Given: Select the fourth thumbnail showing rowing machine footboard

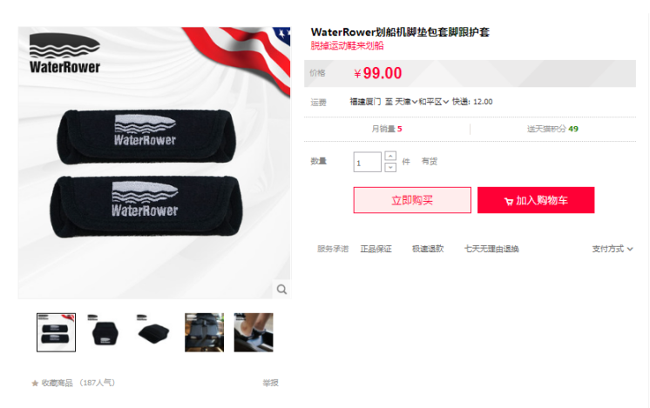Looking at the screenshot, I should pyautogui.click(x=204, y=332).
